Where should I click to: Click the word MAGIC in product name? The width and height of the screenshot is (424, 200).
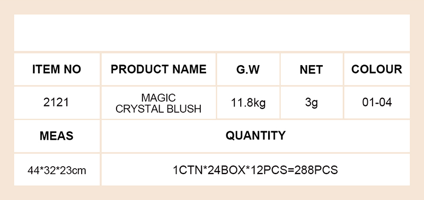coord(158,98)
